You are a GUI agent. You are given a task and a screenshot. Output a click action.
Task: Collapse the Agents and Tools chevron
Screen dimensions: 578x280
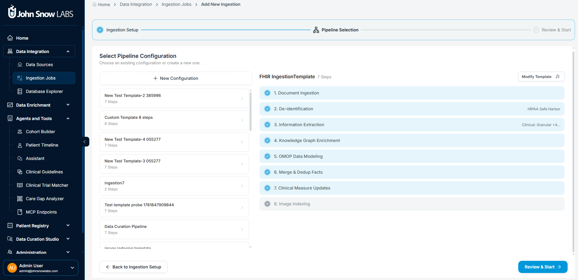(x=68, y=119)
